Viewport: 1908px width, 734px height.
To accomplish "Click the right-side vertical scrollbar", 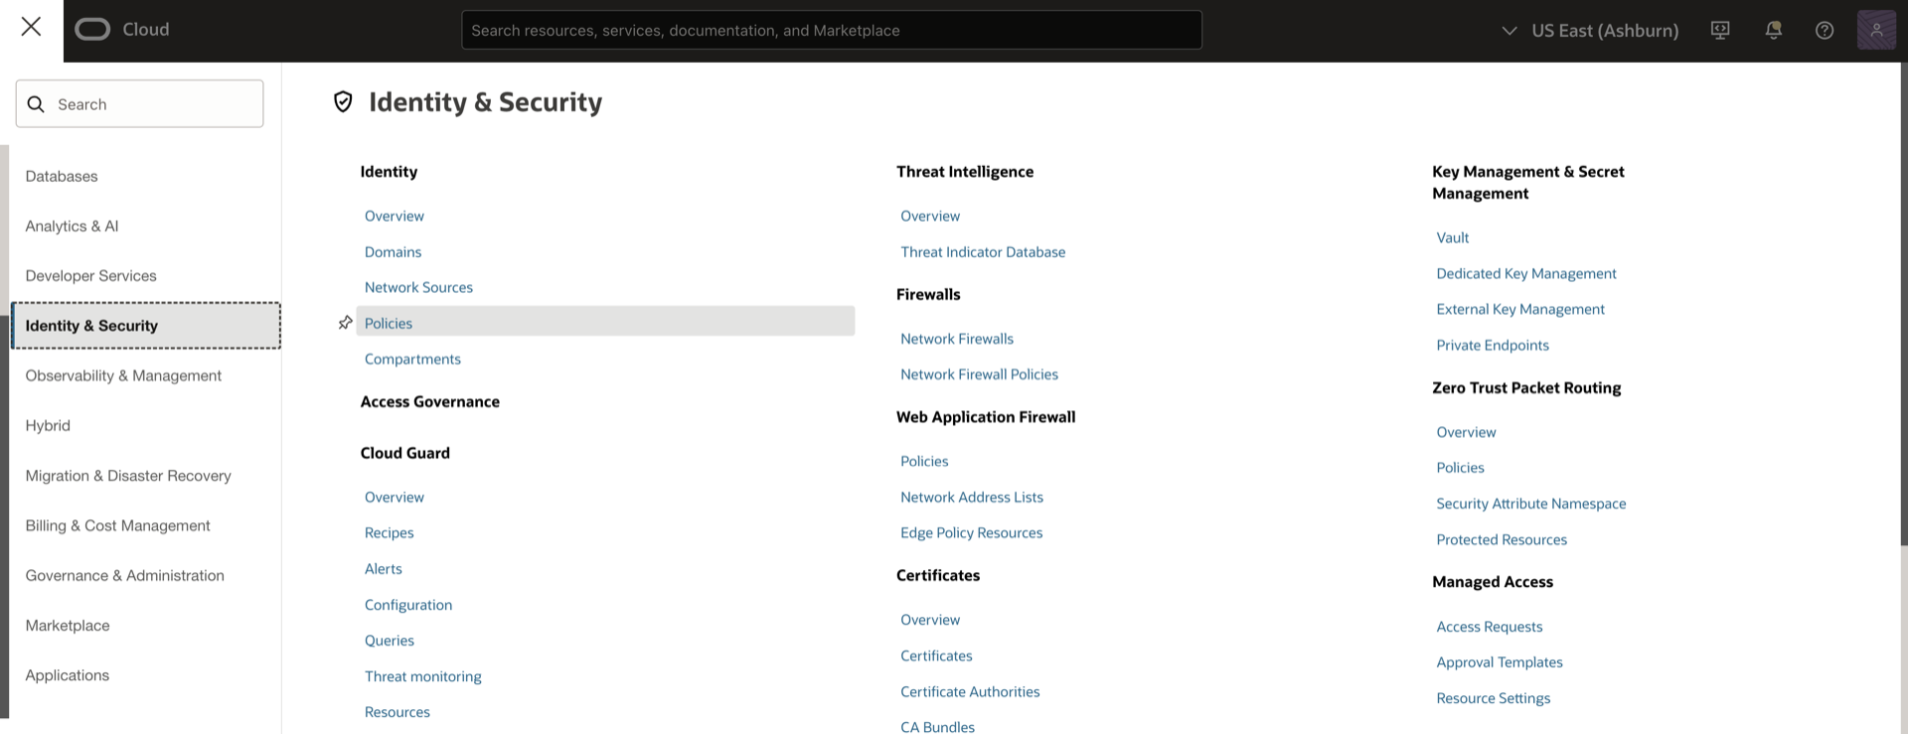I will coord(1903,303).
